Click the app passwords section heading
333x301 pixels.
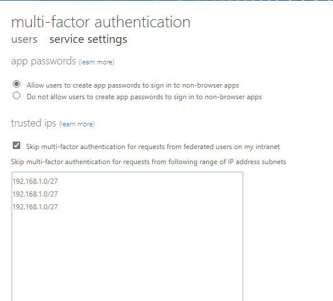43,61
